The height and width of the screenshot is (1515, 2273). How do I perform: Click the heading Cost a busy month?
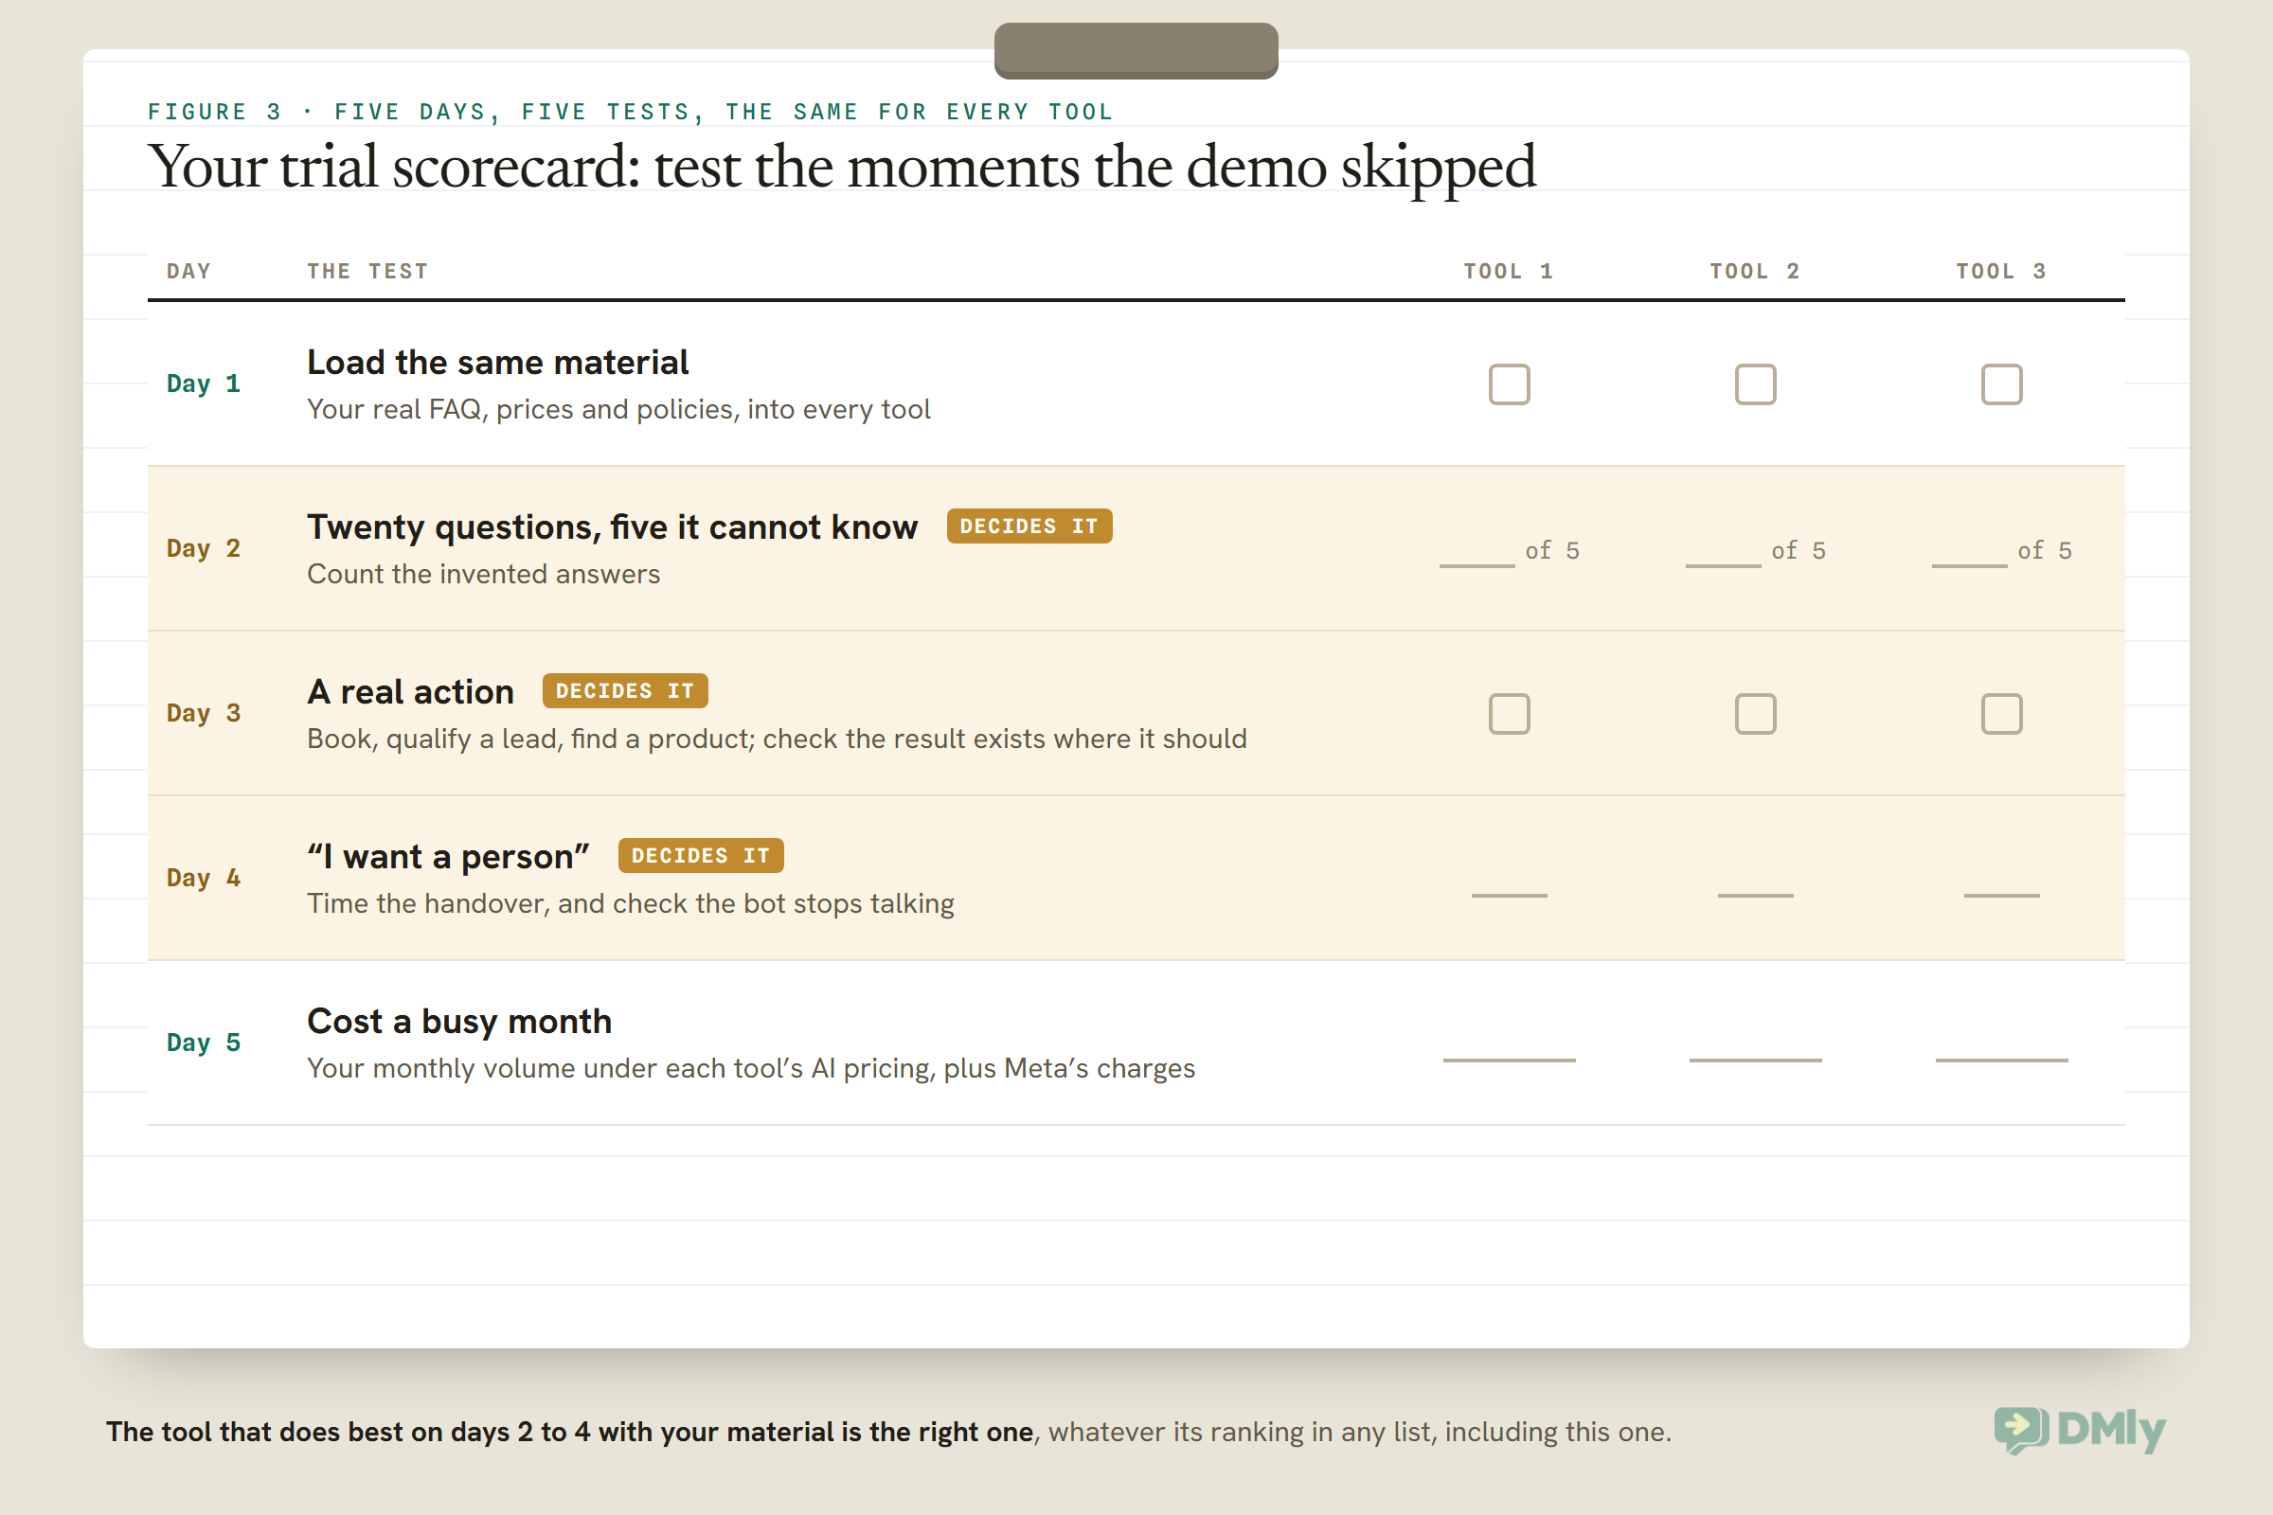tap(460, 1023)
